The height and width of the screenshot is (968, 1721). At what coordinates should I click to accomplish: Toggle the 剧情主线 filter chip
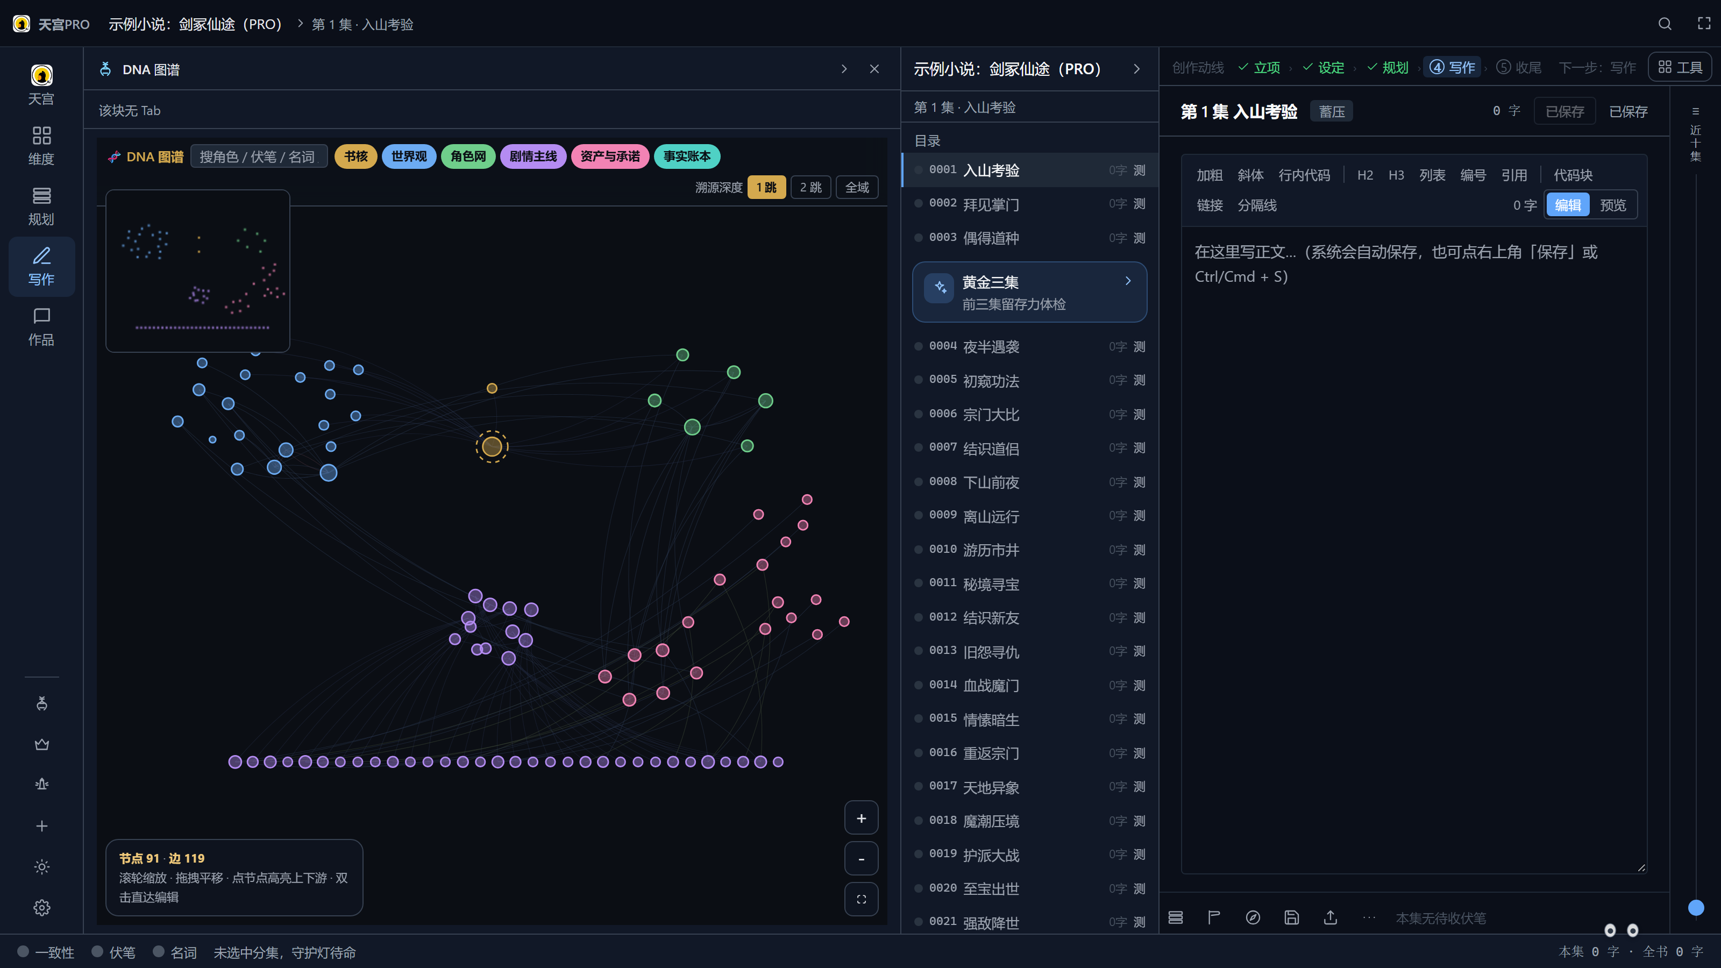533,156
